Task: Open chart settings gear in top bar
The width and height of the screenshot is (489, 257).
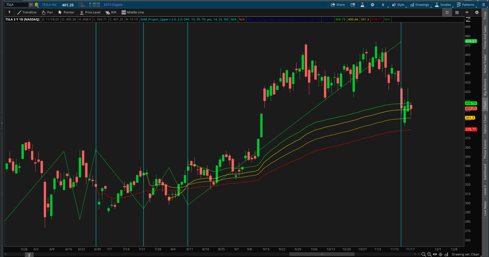Action: [x=372, y=5]
